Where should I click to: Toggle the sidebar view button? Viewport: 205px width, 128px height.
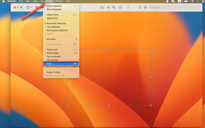pos(28,7)
